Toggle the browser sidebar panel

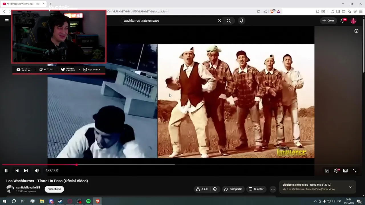click(338, 11)
